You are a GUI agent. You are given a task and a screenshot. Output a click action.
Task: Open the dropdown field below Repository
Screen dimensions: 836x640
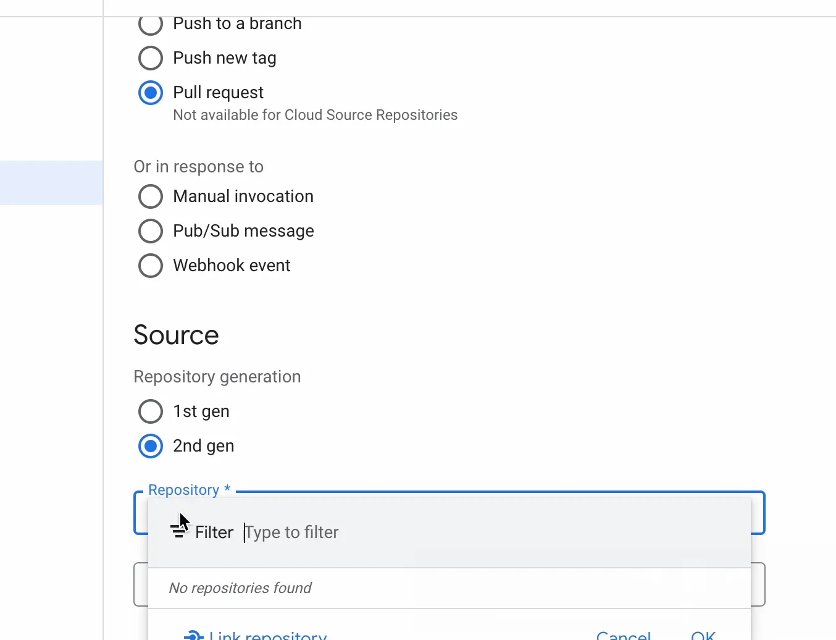(x=758, y=584)
